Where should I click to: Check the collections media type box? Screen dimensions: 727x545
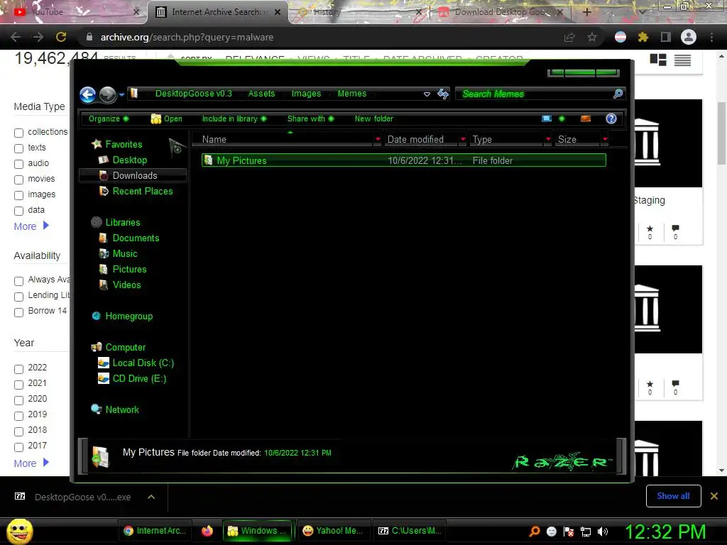coord(18,133)
